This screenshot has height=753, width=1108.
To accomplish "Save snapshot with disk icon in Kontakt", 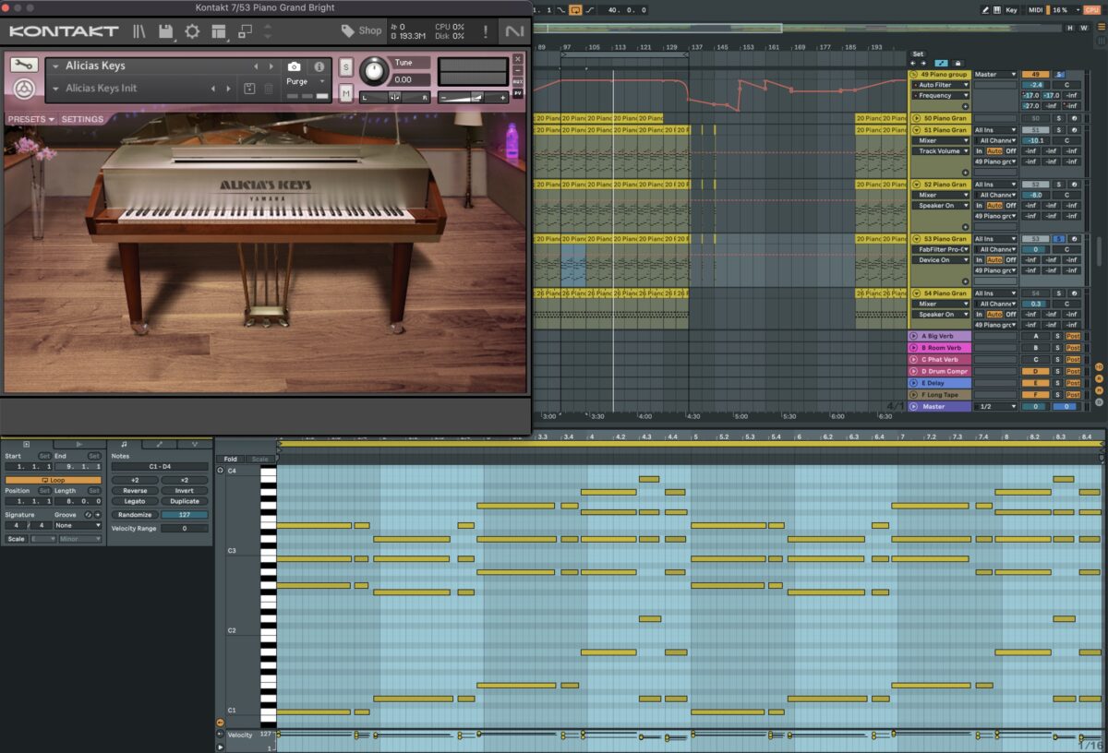I will (x=249, y=89).
